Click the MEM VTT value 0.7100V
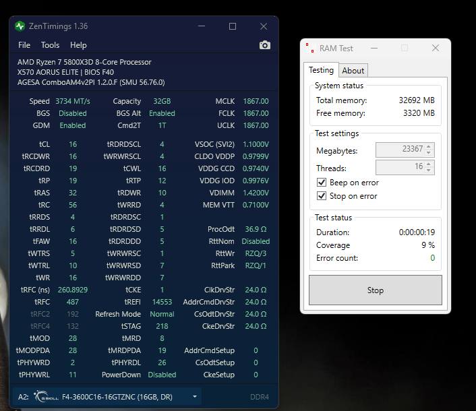 coord(256,205)
